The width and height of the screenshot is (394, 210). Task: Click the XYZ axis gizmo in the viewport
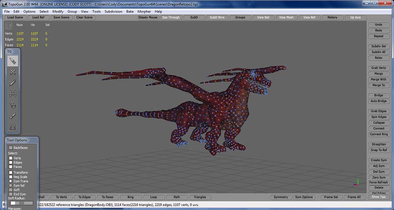(x=356, y=182)
